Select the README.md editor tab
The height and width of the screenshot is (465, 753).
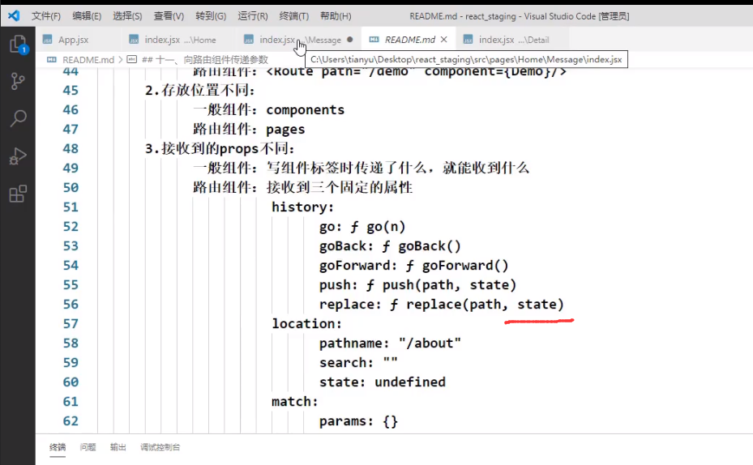pos(409,40)
